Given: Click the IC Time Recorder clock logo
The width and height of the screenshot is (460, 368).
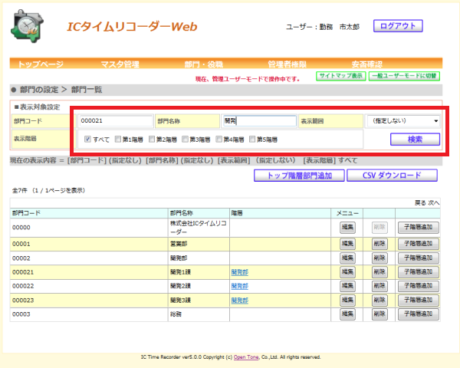Looking at the screenshot, I should (x=28, y=26).
